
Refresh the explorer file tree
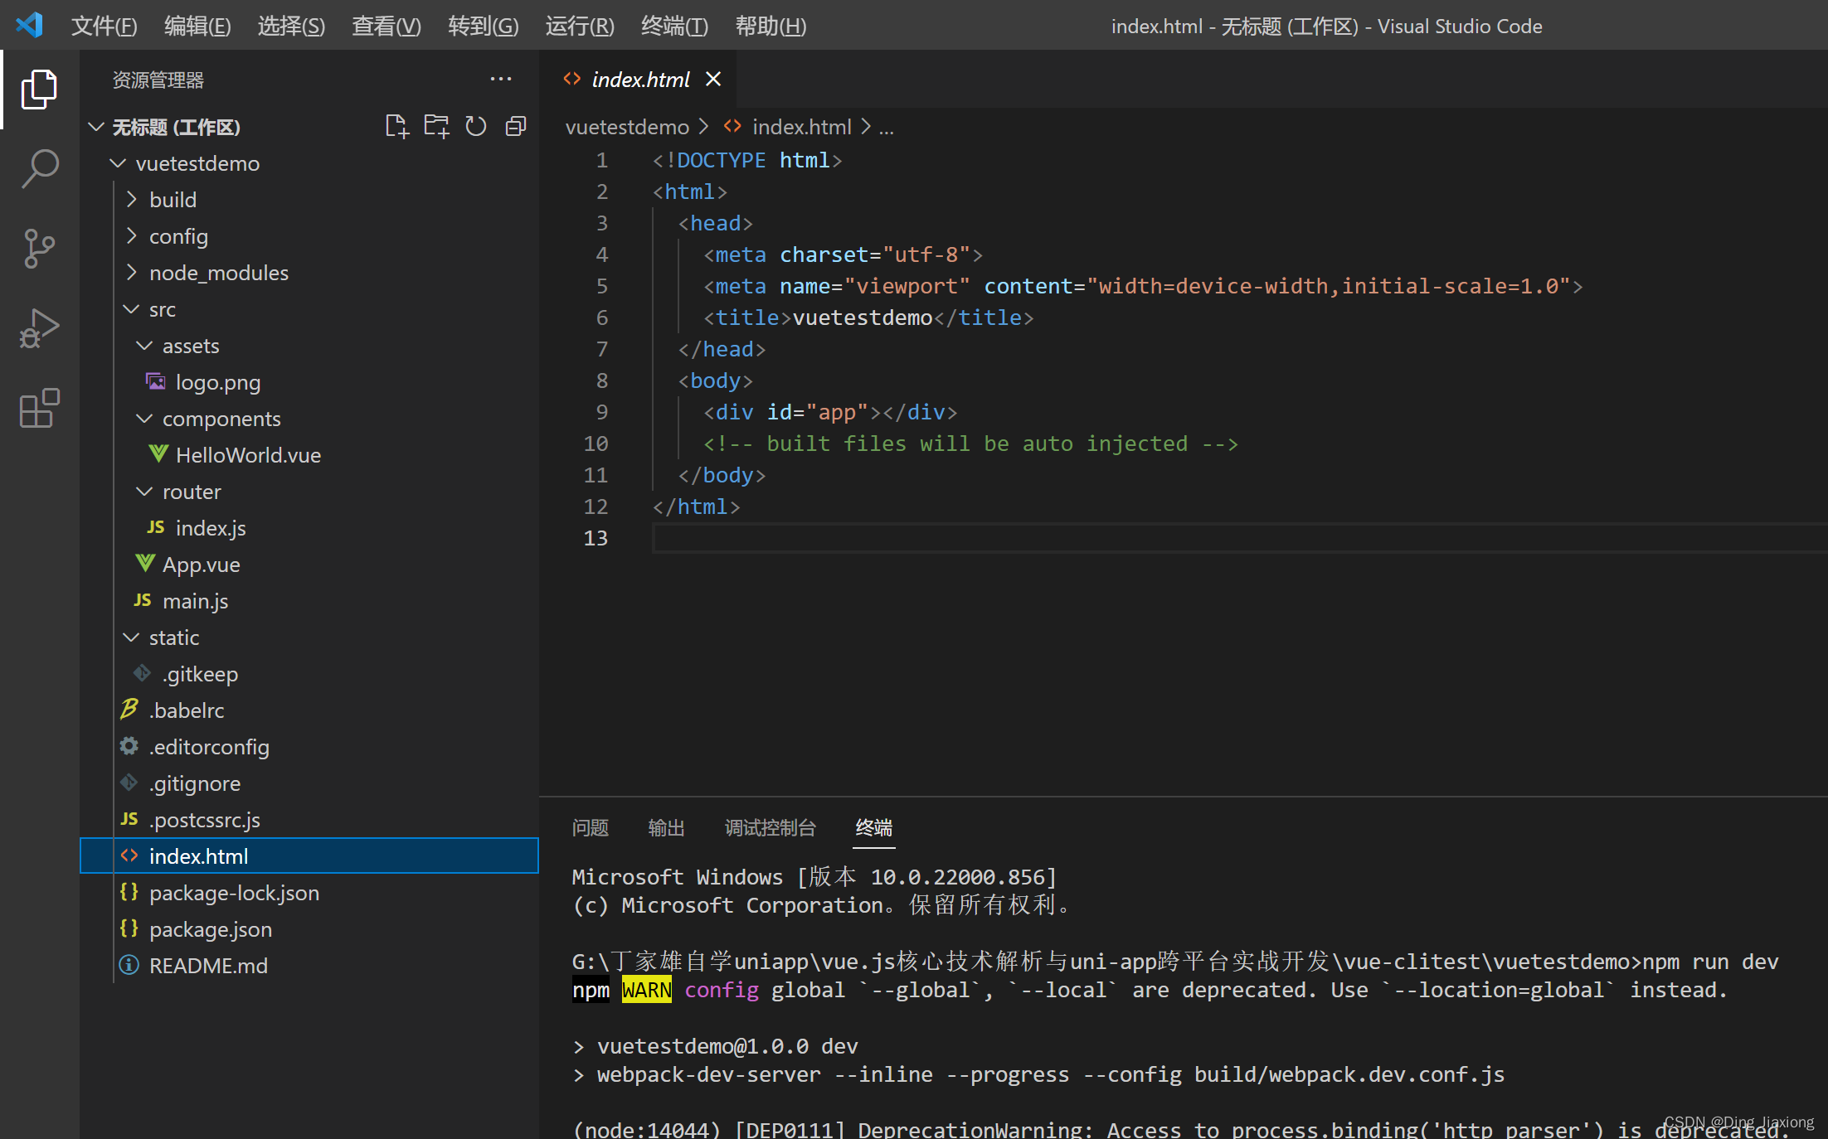[x=476, y=127]
